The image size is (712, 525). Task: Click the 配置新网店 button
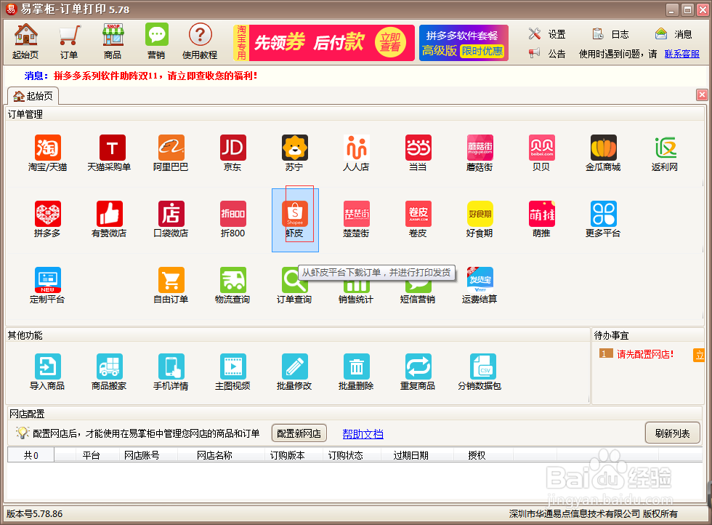point(299,433)
